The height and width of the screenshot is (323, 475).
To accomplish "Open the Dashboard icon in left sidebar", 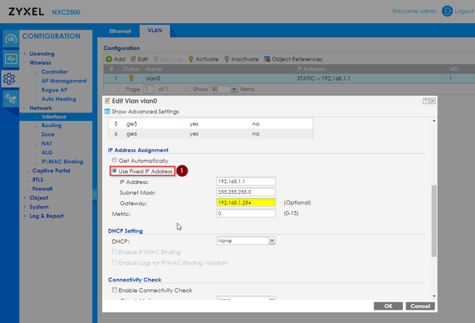I will click(10, 39).
